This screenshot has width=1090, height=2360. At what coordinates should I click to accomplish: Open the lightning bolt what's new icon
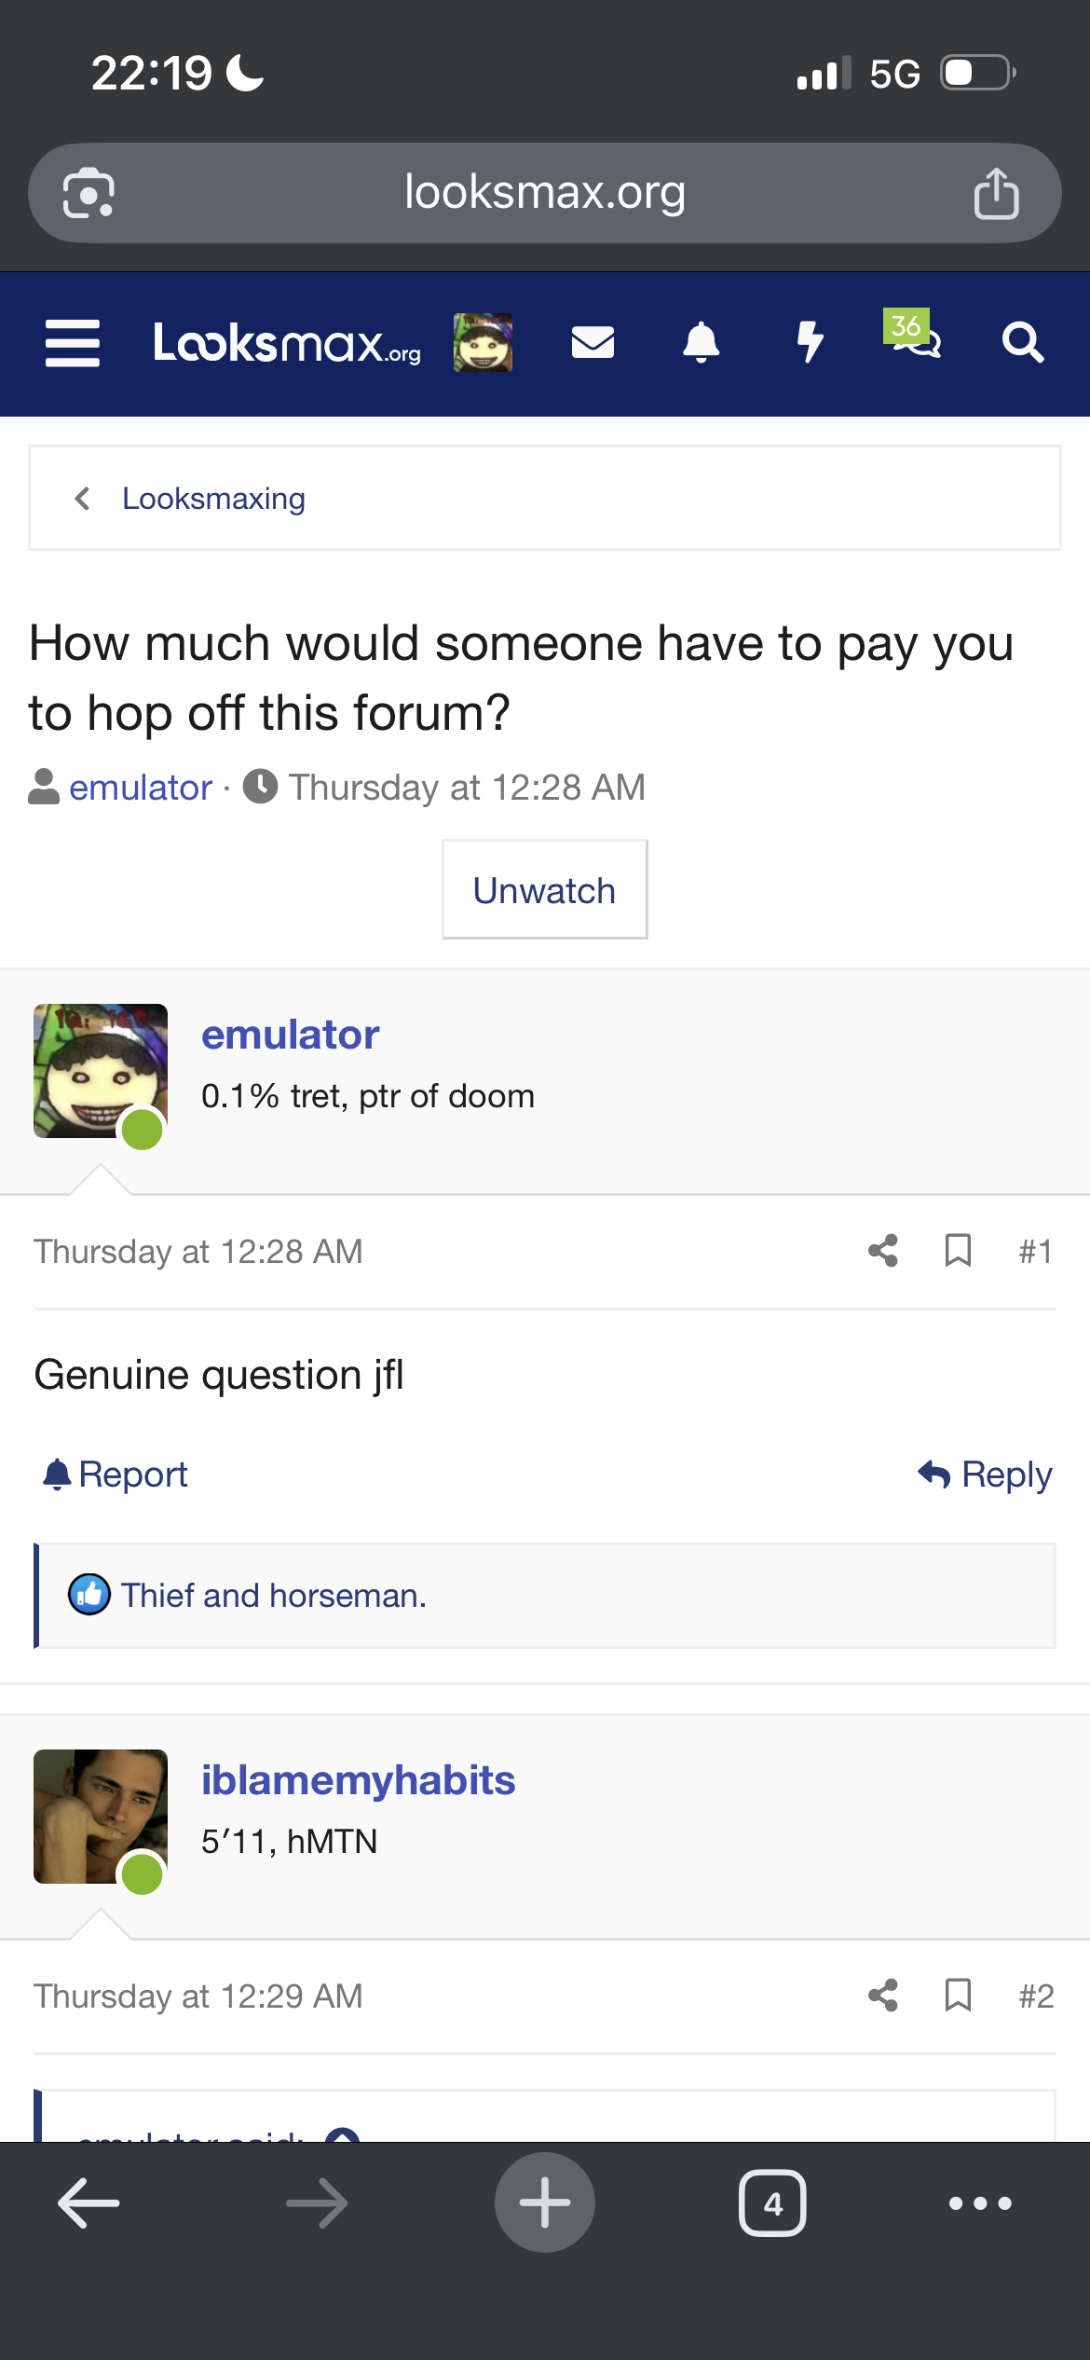(810, 342)
